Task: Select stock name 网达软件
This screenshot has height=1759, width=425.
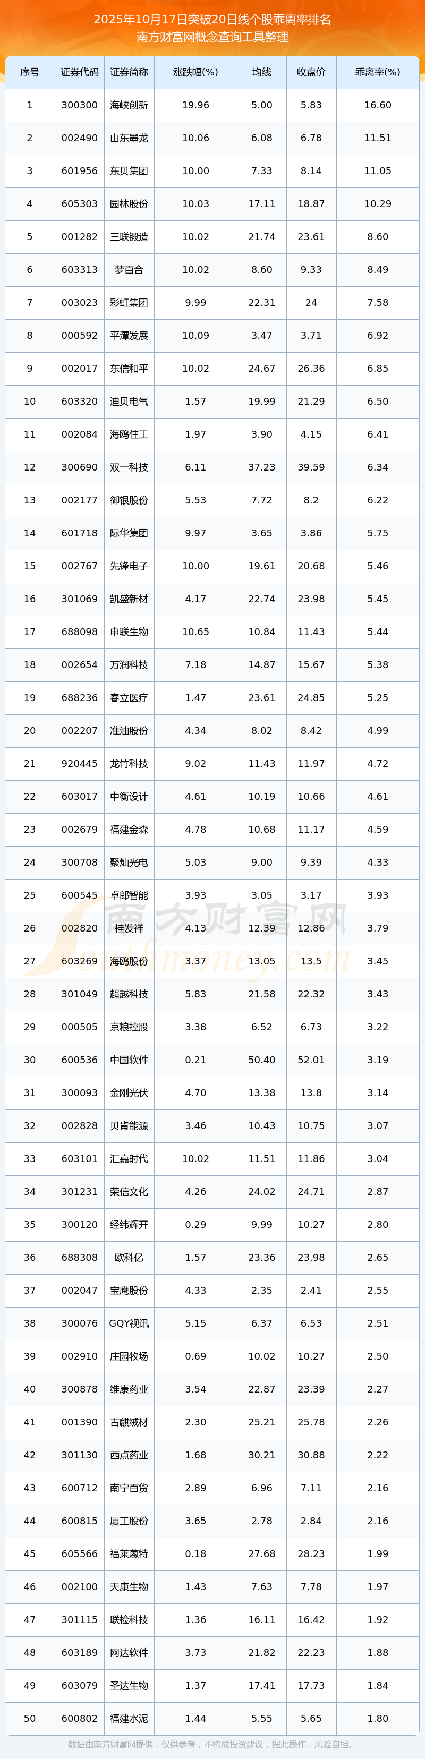Action: point(129,1652)
